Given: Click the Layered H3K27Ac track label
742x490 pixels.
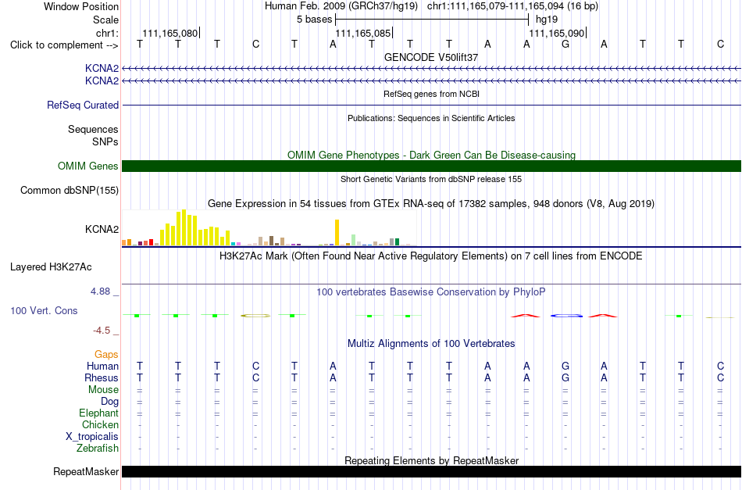Looking at the screenshot, I should point(51,267).
